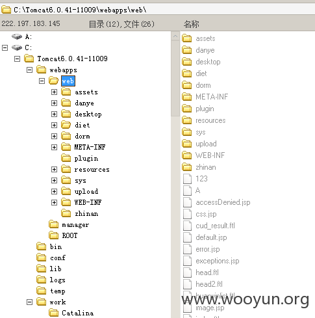
Task: Click the folder icon in the path bar
Action: tap(6, 10)
